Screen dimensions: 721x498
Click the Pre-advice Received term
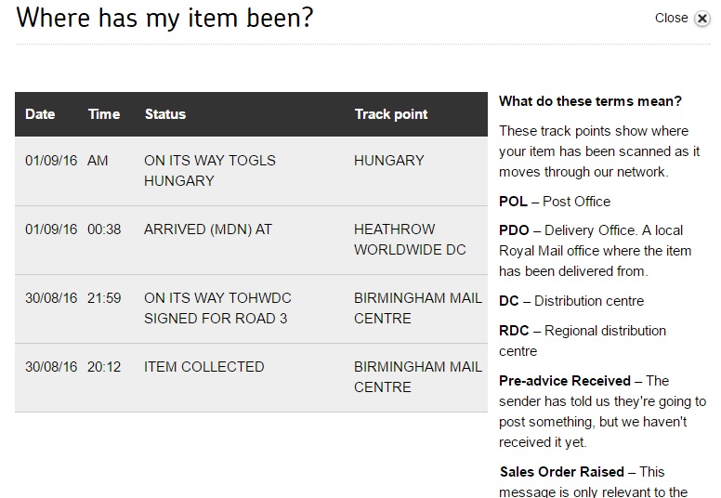(565, 381)
